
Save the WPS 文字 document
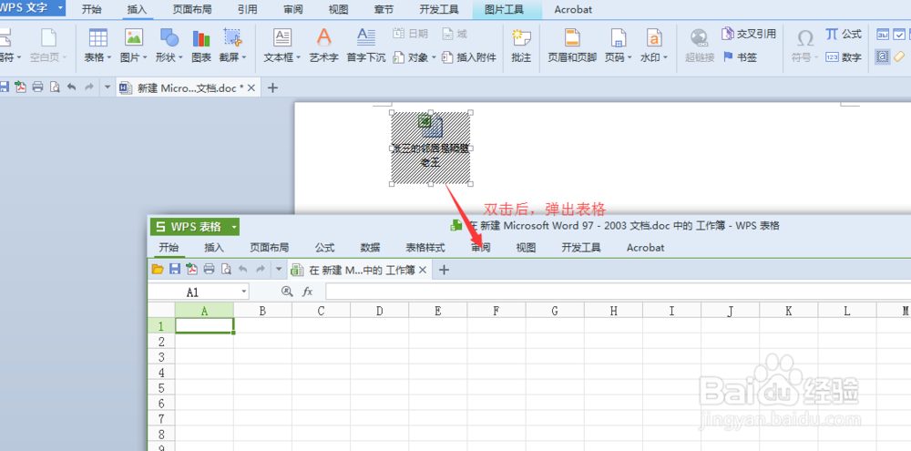click(4, 87)
